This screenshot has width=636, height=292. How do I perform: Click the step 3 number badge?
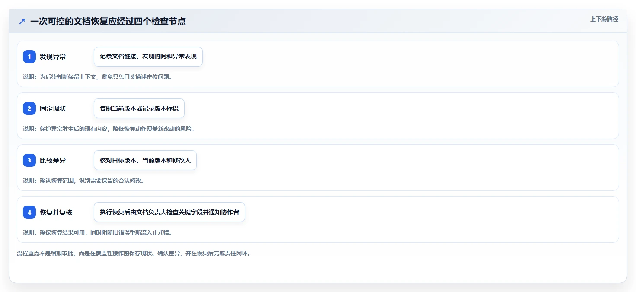click(x=29, y=160)
